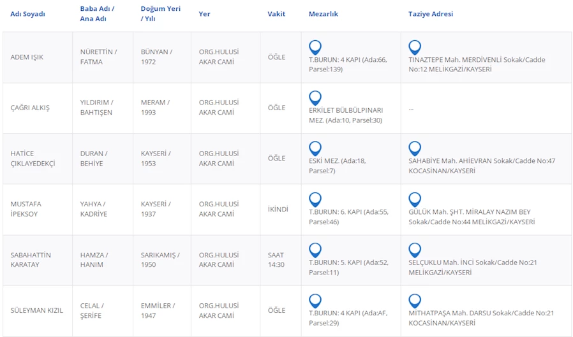View Mithatpaşa Mah. condolence address map pin
Viewport: 573px width, 337px height.
tap(415, 301)
